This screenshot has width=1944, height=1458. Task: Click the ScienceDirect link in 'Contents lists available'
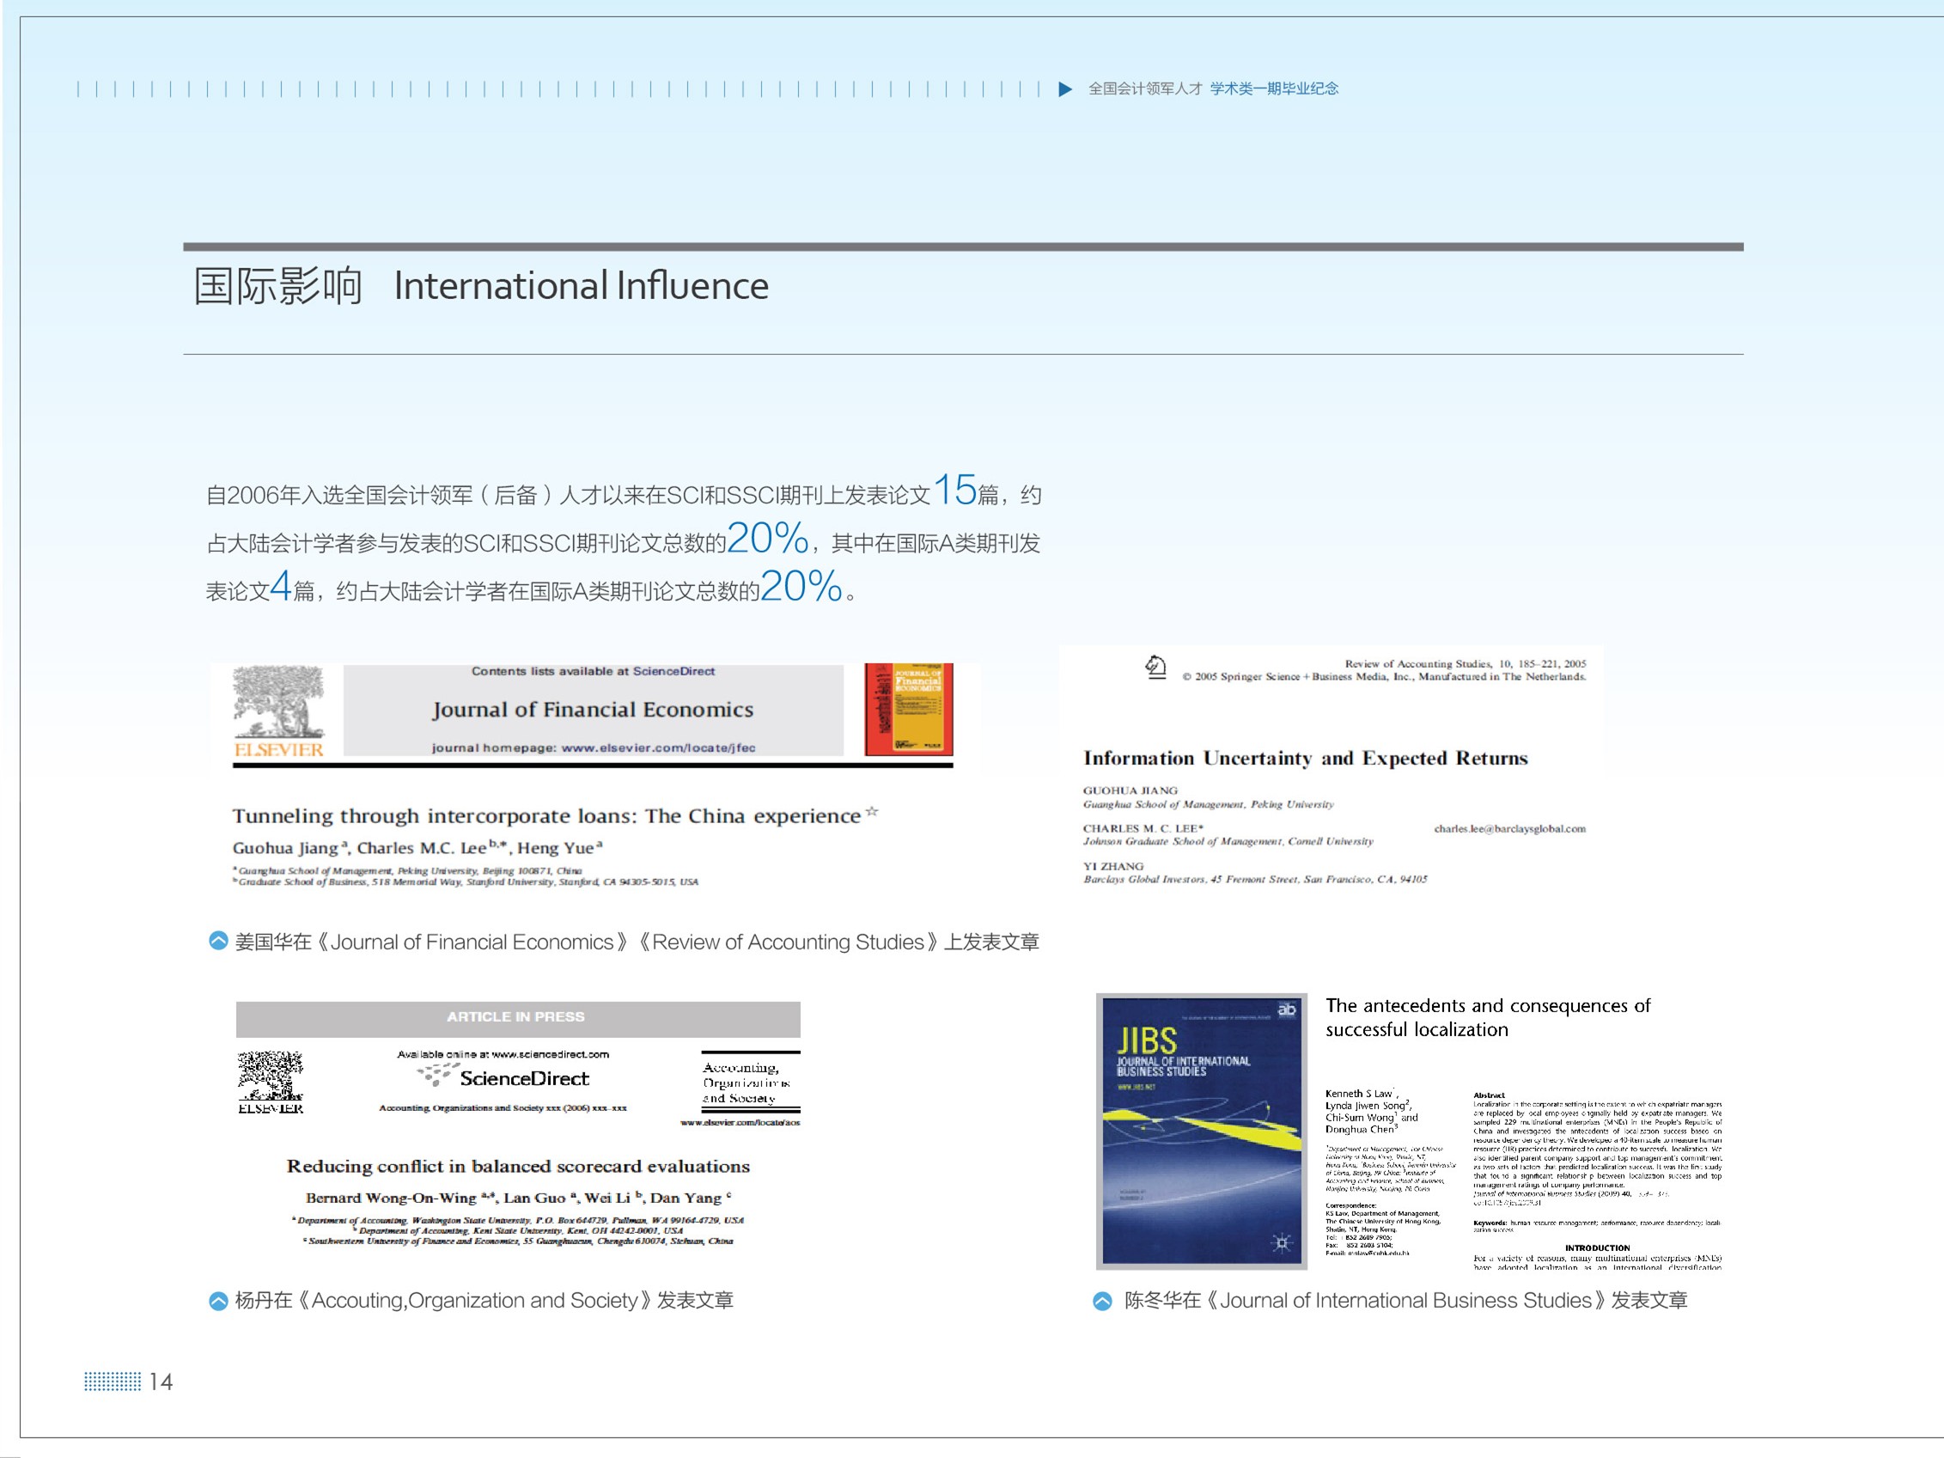674,671
